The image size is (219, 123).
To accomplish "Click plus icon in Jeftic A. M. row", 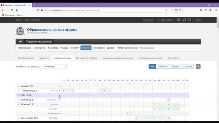I will [x=60, y=95].
